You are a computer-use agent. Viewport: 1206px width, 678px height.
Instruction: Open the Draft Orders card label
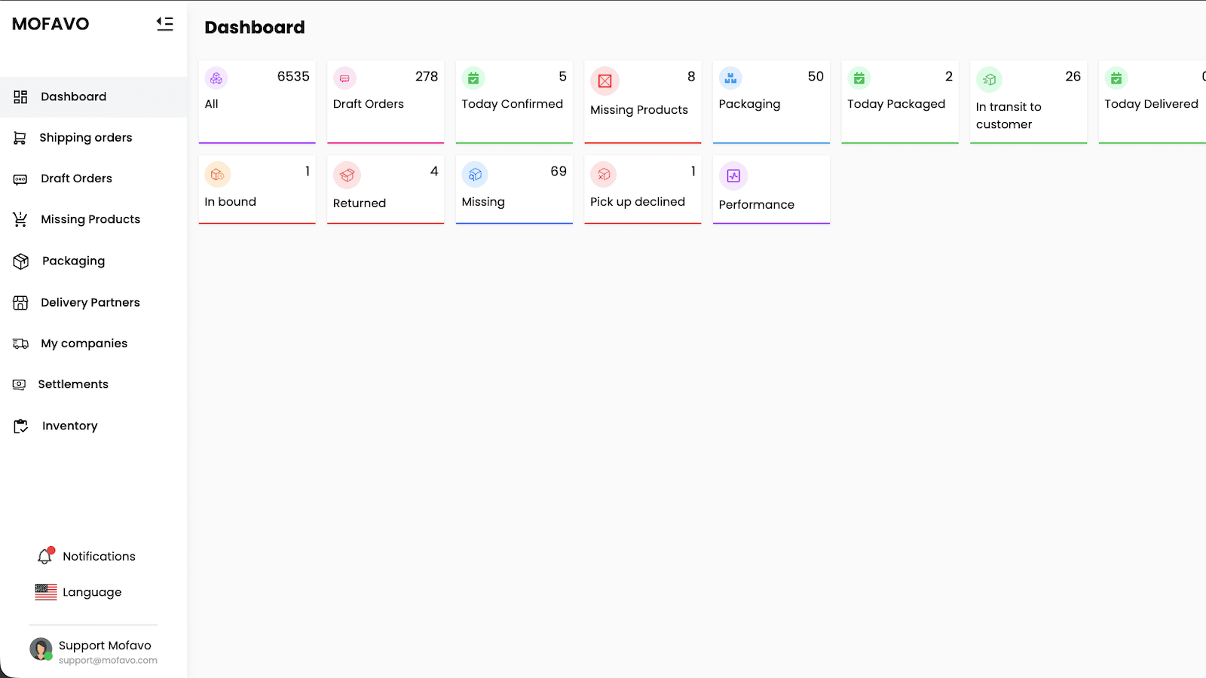[x=369, y=104]
